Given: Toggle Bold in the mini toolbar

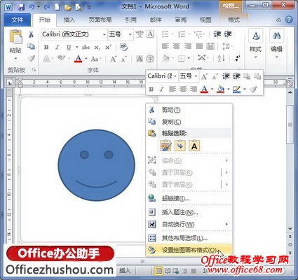Looking at the screenshot, I should (151, 89).
